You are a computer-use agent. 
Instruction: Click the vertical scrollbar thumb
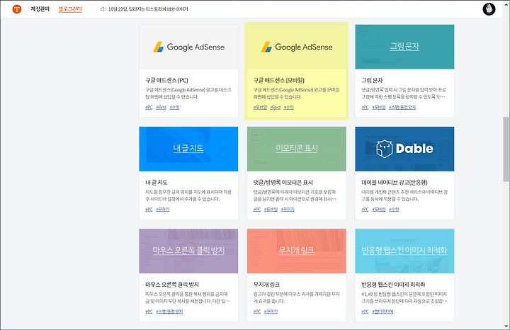click(506, 149)
